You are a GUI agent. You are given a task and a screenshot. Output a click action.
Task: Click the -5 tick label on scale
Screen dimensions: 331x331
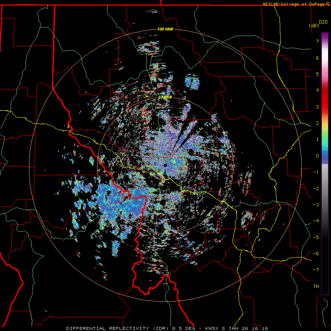click(x=316, y=238)
